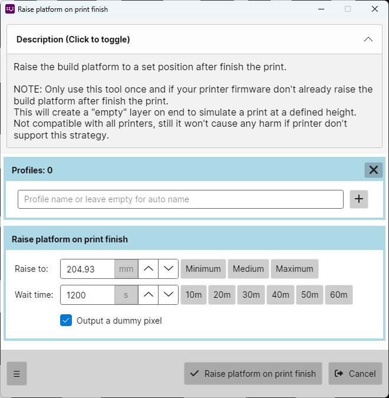Screen dimensions: 389x398
Task: Click the Raise to value field
Action: click(x=88, y=269)
